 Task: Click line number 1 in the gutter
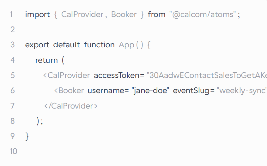pyautogui.click(x=11, y=15)
